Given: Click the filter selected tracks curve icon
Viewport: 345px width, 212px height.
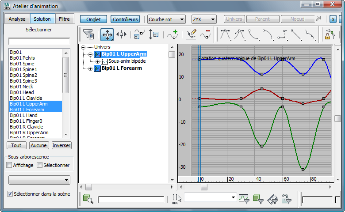Looking at the screenshot, I should click(x=244, y=199).
